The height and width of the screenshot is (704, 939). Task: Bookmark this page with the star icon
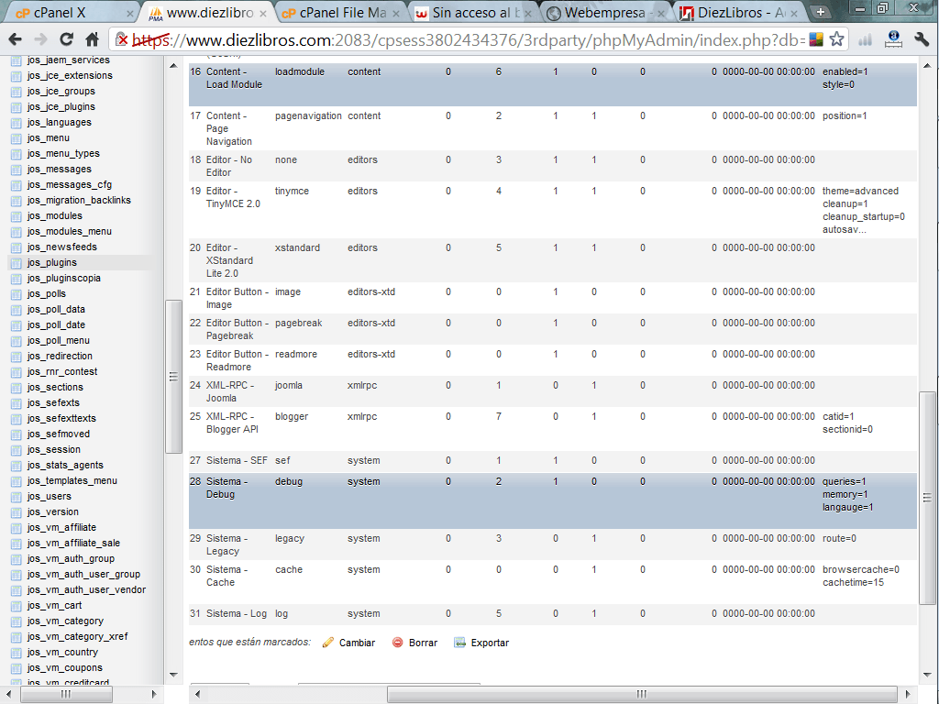tap(836, 39)
